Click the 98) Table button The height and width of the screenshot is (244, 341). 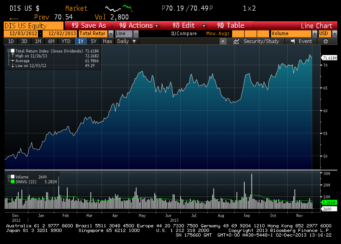pyautogui.click(x=230, y=25)
